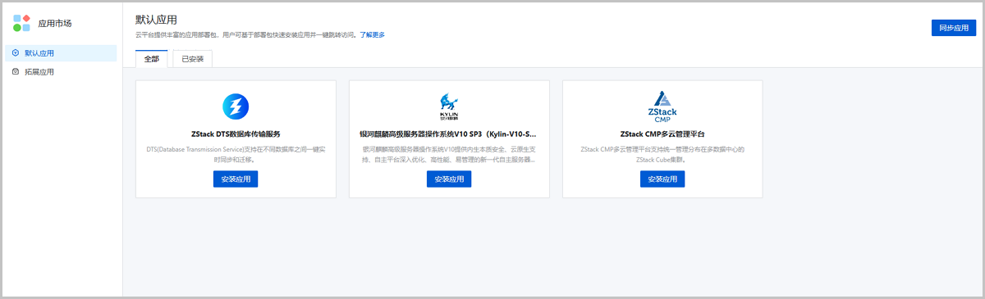The width and height of the screenshot is (985, 299).
Task: Click the ZStack DTS lightning logo
Action: click(236, 106)
